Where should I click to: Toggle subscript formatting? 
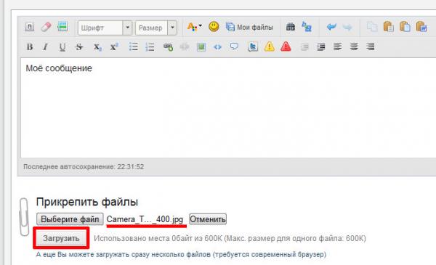pyautogui.click(x=97, y=47)
